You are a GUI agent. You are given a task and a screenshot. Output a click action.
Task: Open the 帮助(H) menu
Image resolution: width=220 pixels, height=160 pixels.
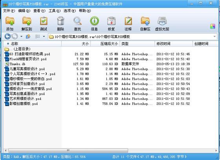pyautogui.click(x=85, y=11)
